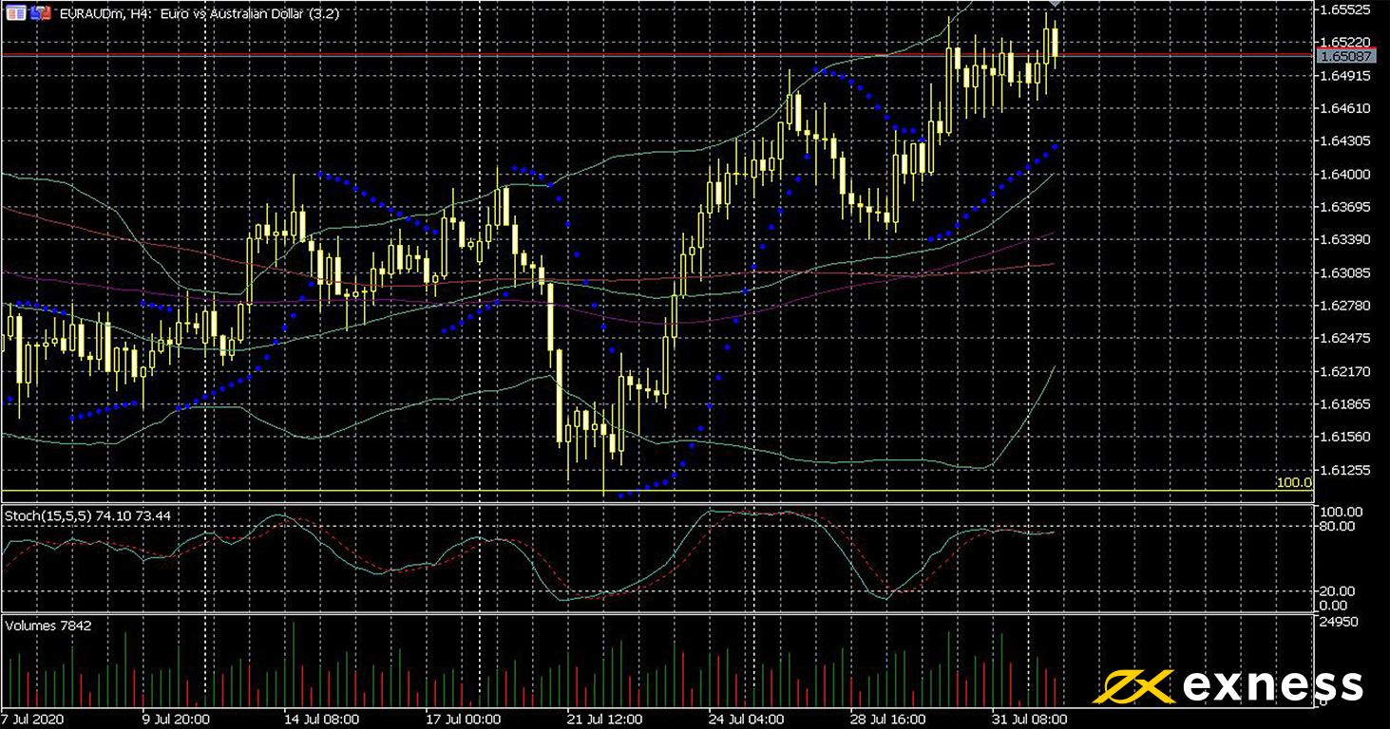Screen dimensions: 1390x729
Task: Click the 21 Jul 12:00 date label
Action: coord(603,720)
